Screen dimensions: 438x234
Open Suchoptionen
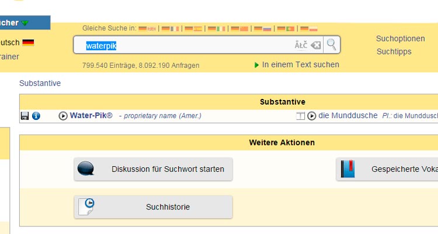[x=400, y=39]
